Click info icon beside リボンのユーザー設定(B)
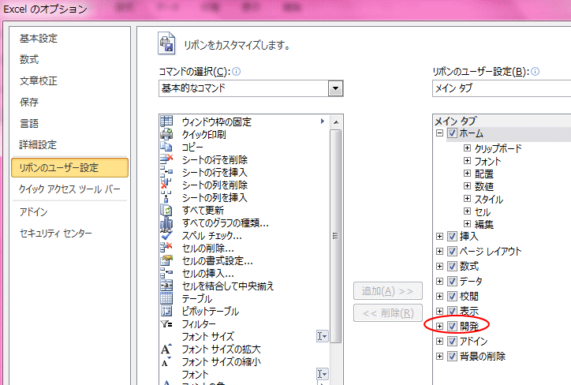This screenshot has width=571, height=385. 535,71
